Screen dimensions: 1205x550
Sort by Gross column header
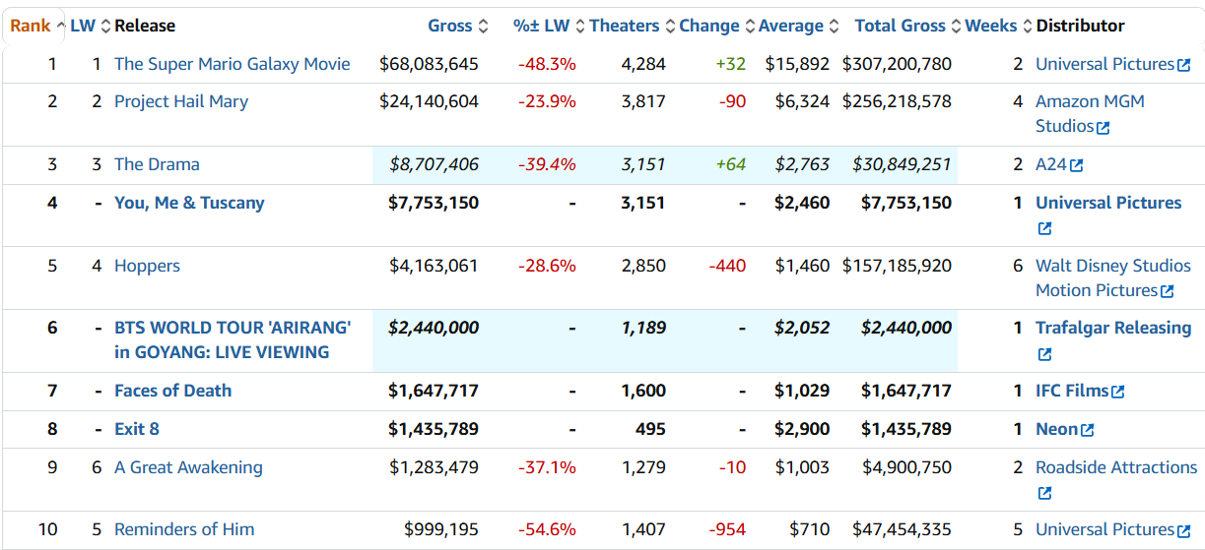tap(450, 26)
